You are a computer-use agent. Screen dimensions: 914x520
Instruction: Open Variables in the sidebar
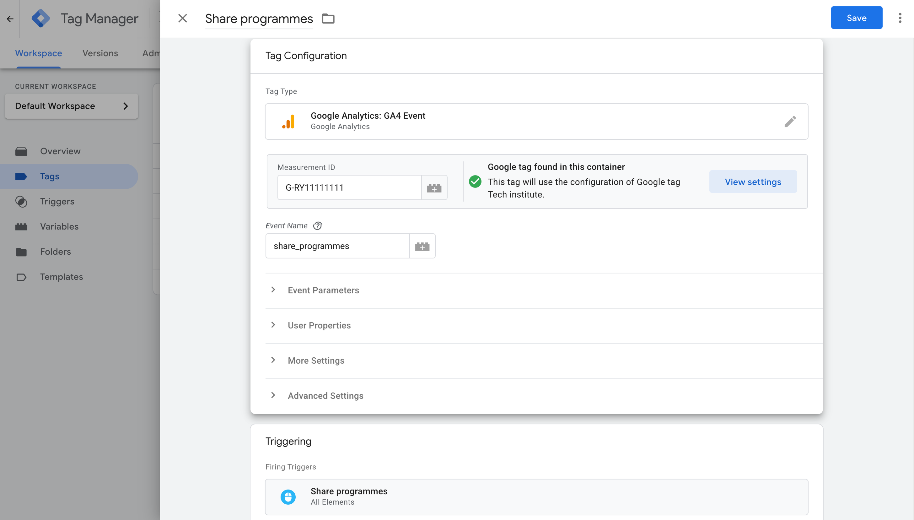coord(69,227)
